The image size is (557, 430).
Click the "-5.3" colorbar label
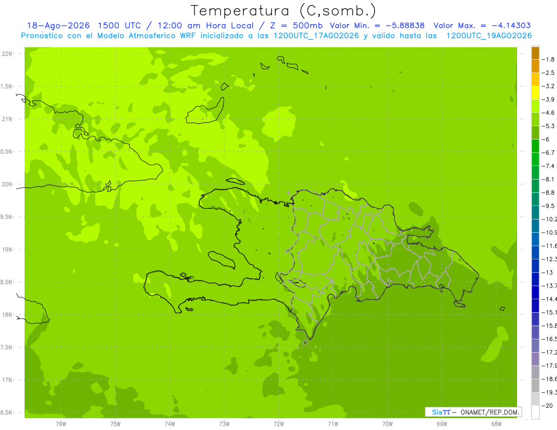549,126
